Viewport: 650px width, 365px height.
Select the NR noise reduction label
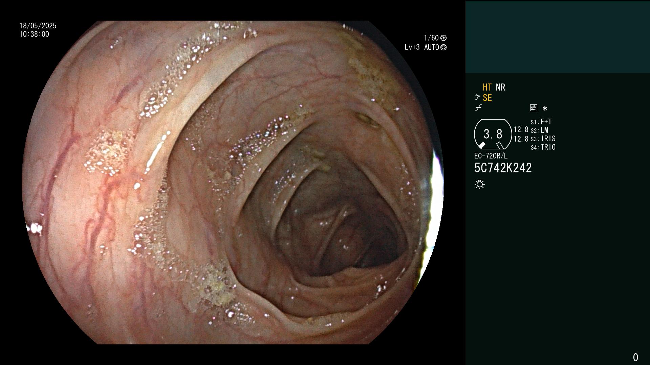[x=500, y=87]
